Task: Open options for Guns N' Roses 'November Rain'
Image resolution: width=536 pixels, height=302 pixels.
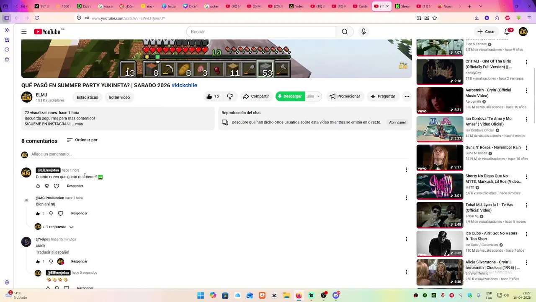Action: pos(526,148)
